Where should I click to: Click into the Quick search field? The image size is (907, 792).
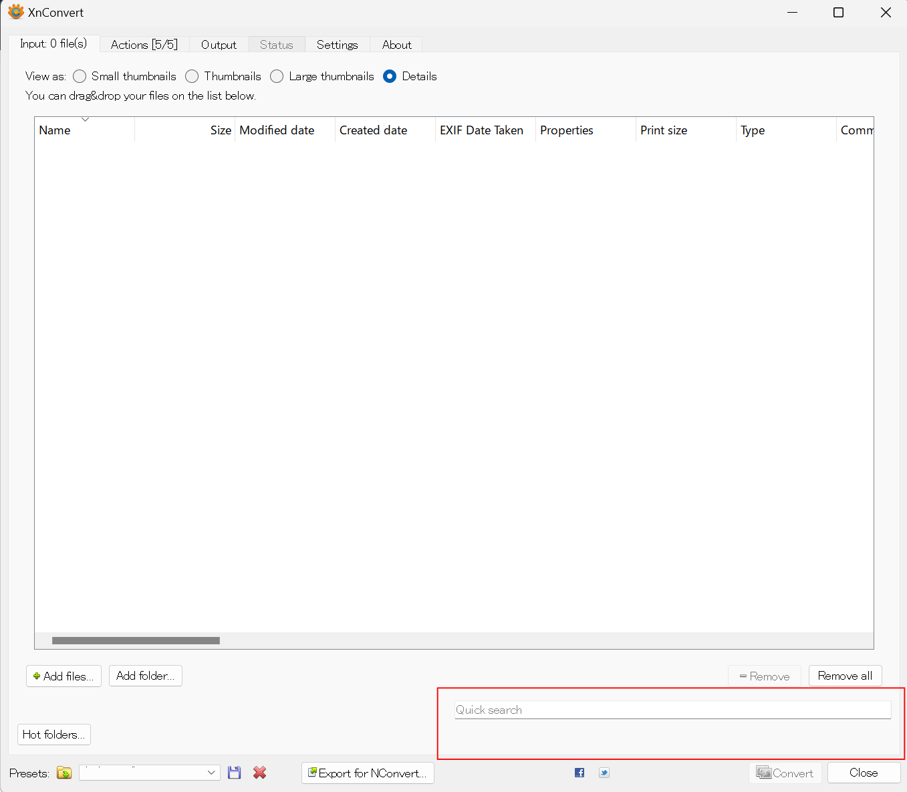[x=672, y=710]
